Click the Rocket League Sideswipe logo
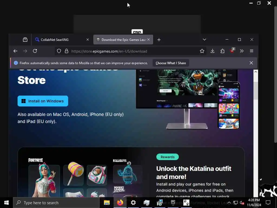 [119, 189]
